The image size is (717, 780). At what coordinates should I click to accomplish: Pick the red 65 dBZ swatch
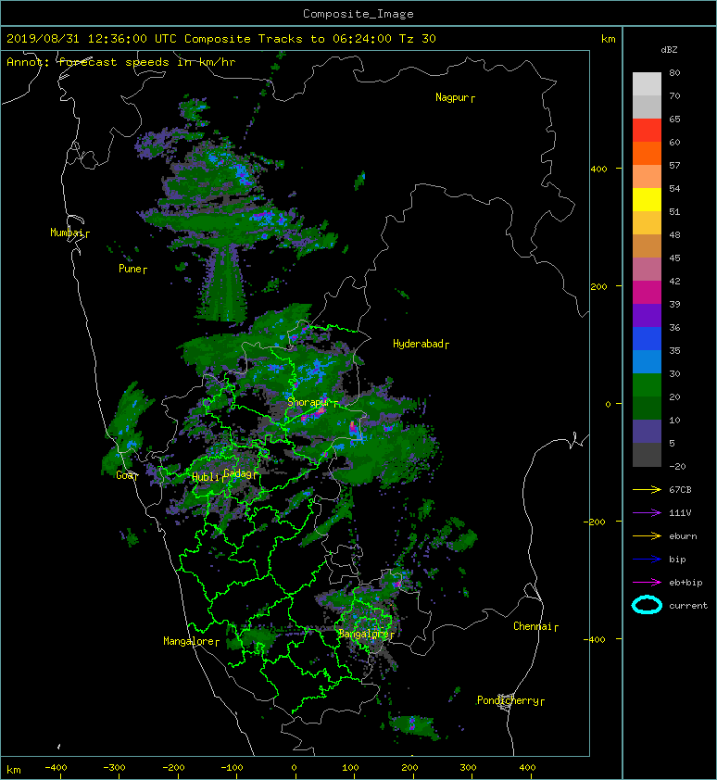647,131
